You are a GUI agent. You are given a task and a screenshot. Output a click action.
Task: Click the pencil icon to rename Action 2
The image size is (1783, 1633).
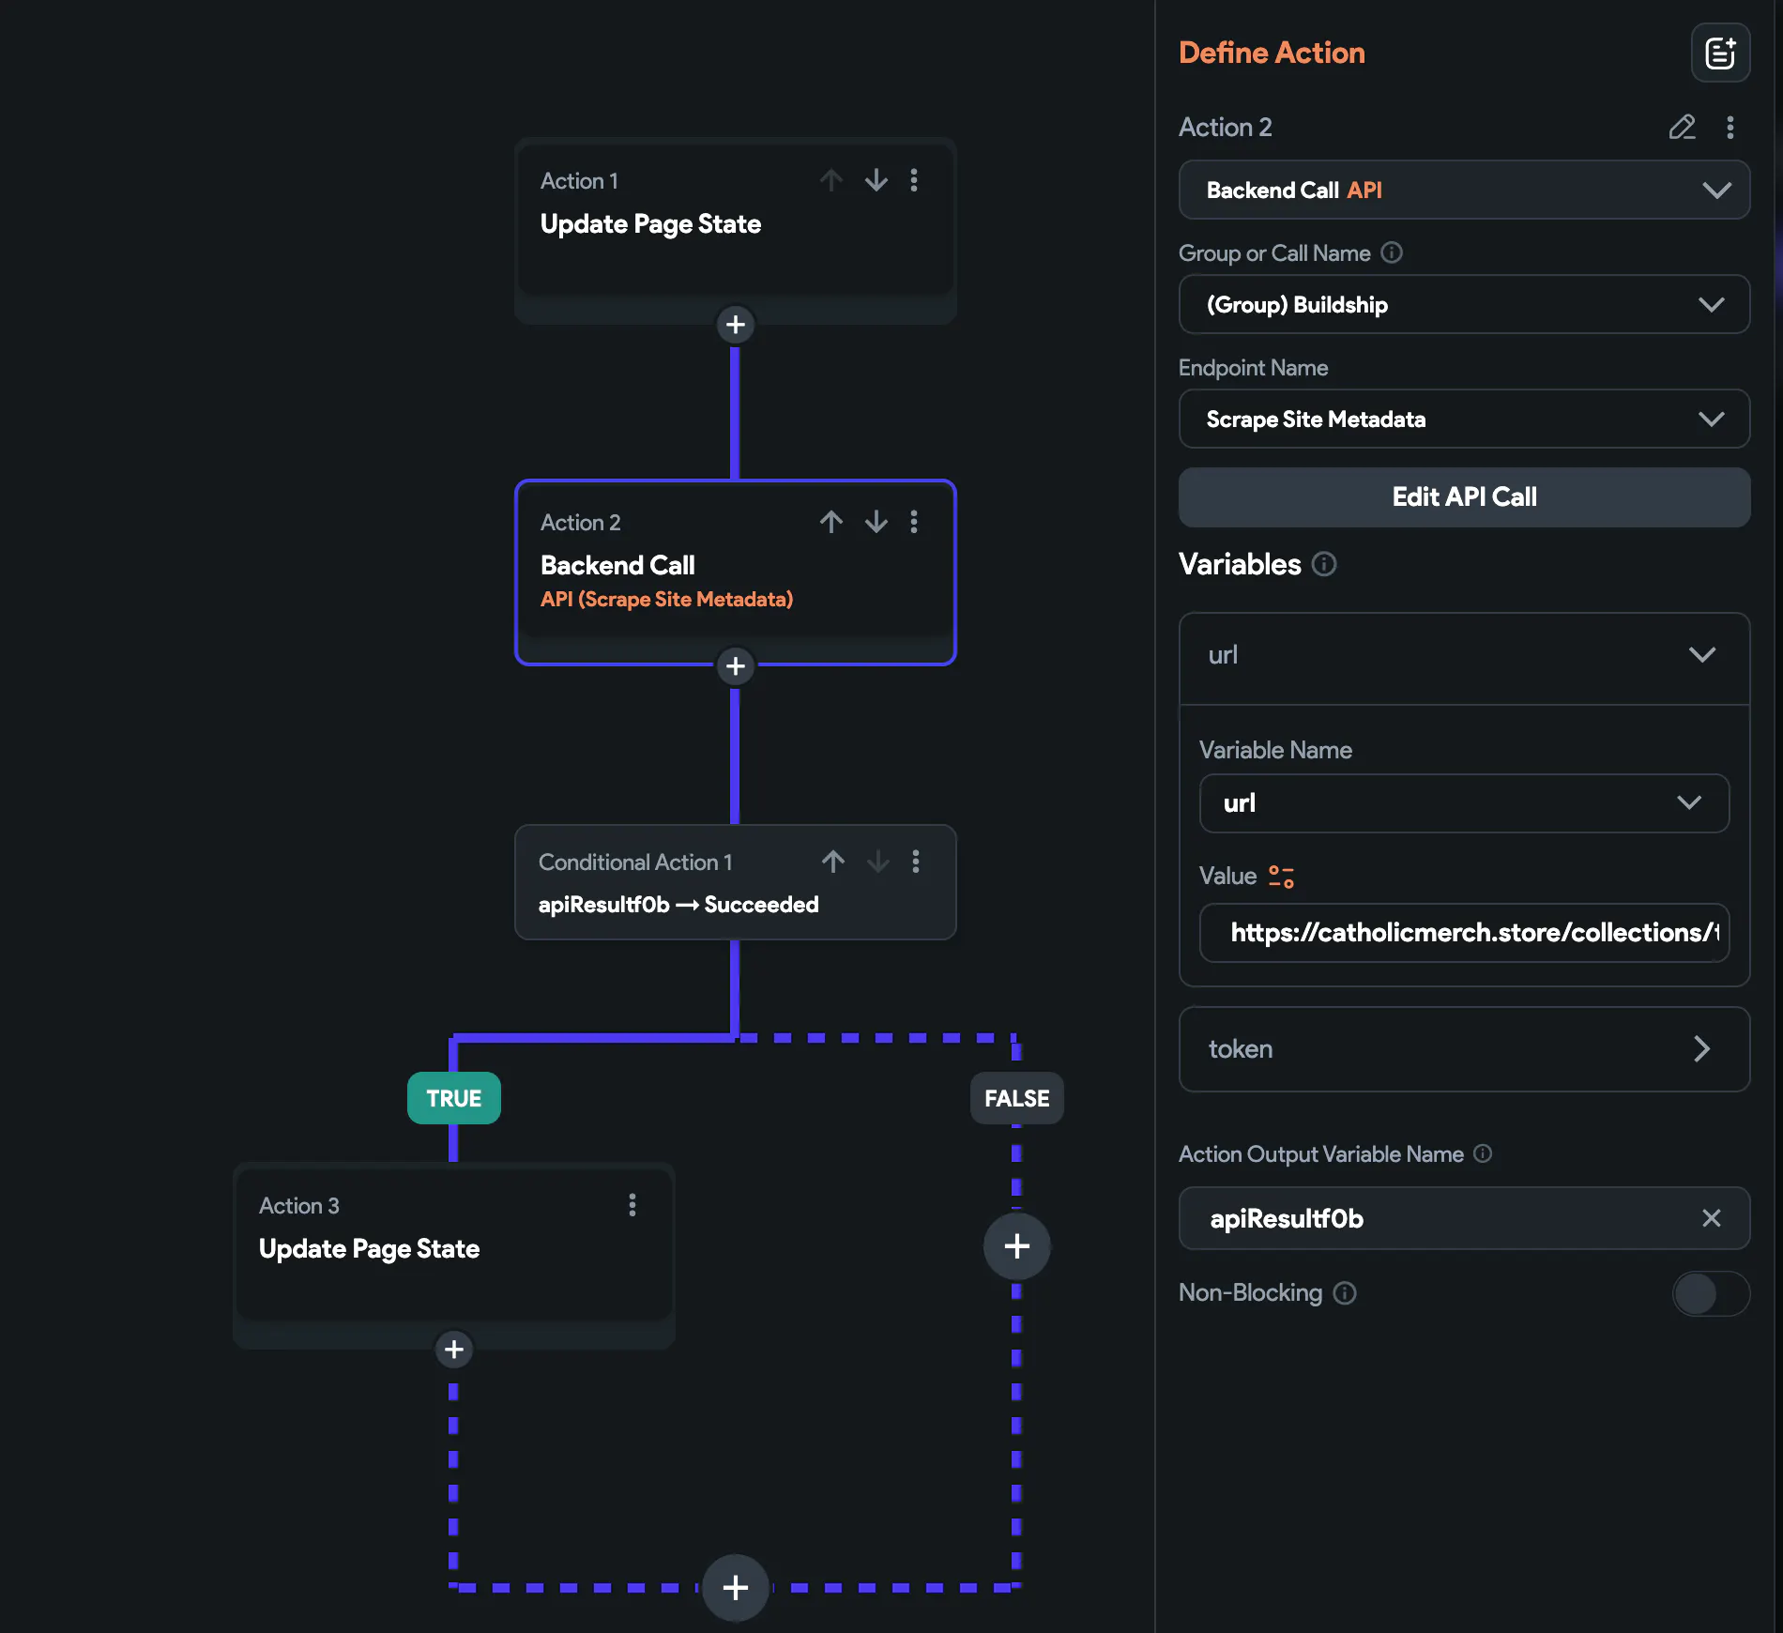pyautogui.click(x=1682, y=127)
